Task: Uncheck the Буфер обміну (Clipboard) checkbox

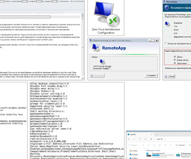Action: click(x=175, y=60)
